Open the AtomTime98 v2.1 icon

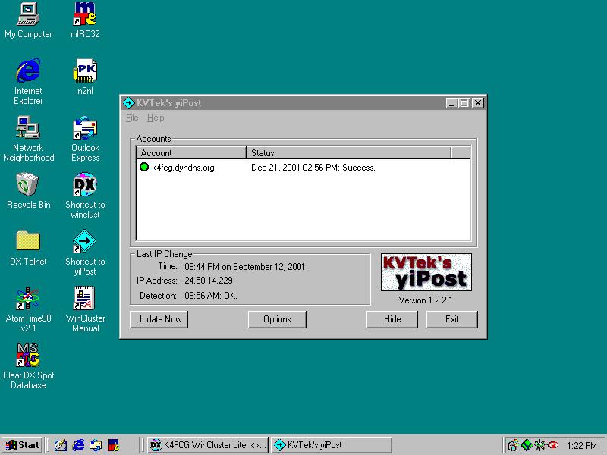point(28,299)
